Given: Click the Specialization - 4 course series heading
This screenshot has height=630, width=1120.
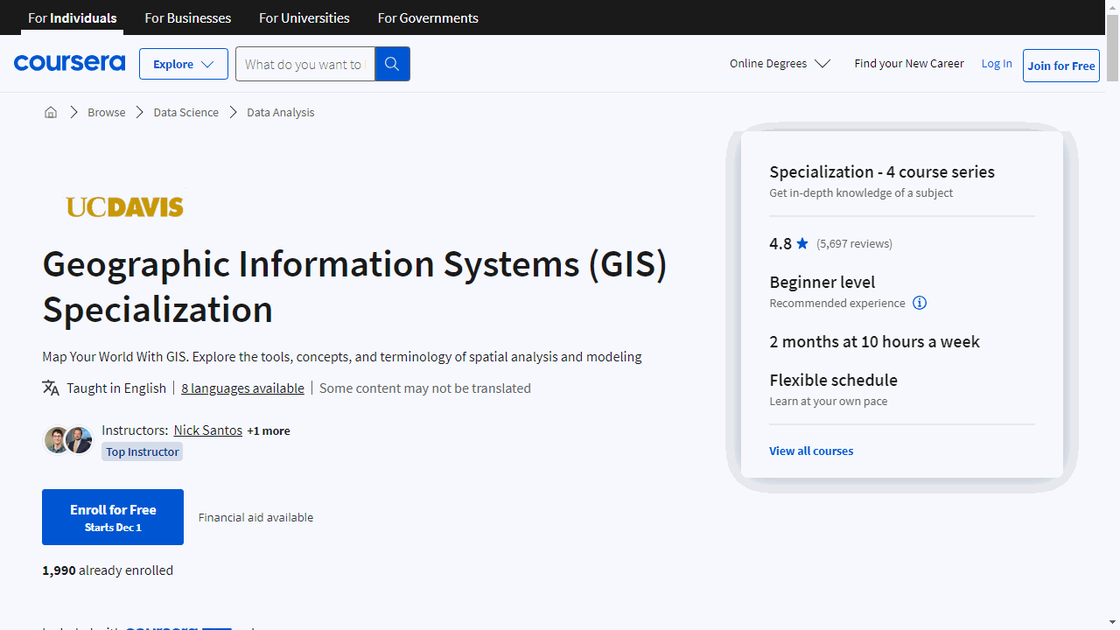Looking at the screenshot, I should [x=882, y=171].
